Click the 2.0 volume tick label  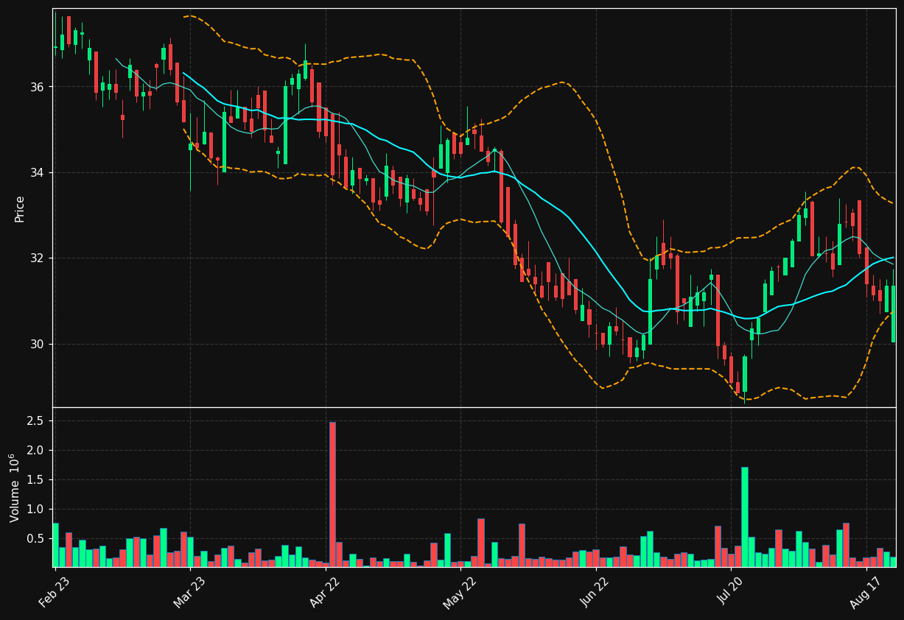pos(35,451)
